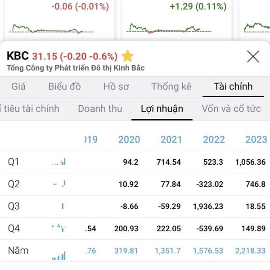Click the Q1 sparkline bar chart icon
270x270 pixels.
click(58, 162)
